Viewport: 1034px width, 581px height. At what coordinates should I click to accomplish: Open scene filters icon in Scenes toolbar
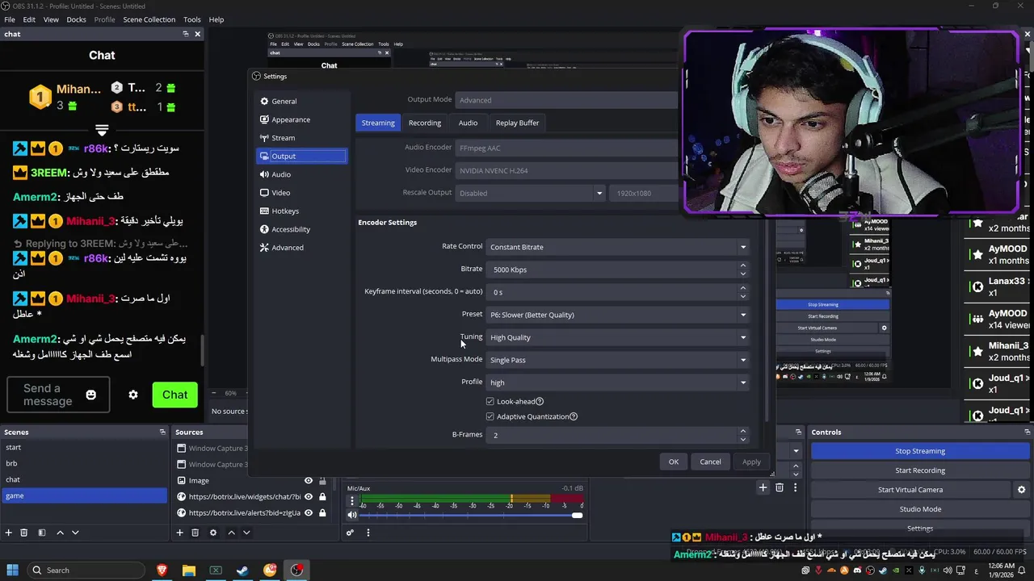[x=42, y=533]
